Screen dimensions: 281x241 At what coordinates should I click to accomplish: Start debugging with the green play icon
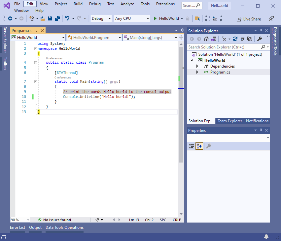tap(155, 18)
